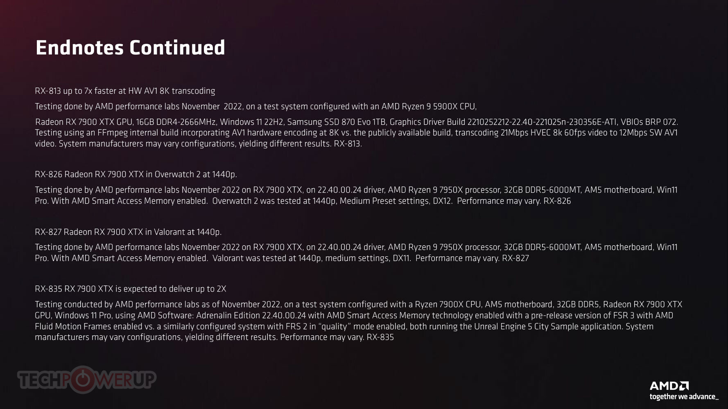
Task: Click the RX-826 Overwatch 2 endnote title
Action: tap(136, 174)
